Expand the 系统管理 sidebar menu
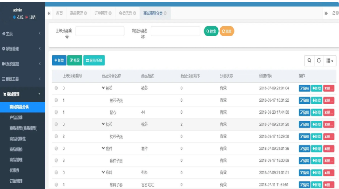Screen dimensions: 339x189 (x=22, y=49)
